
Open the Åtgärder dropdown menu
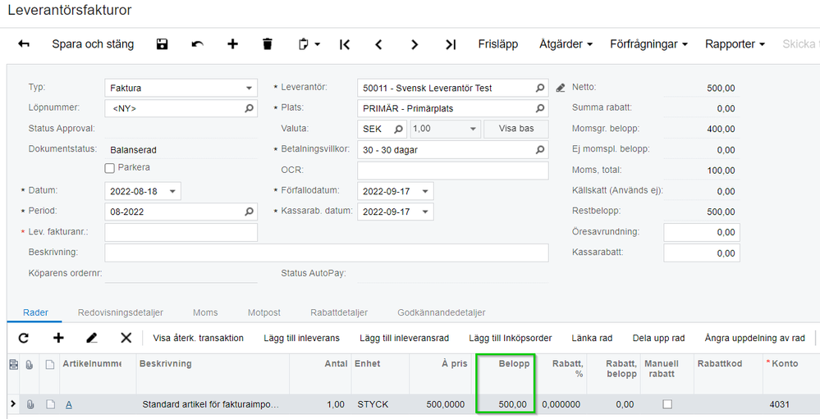tap(566, 44)
